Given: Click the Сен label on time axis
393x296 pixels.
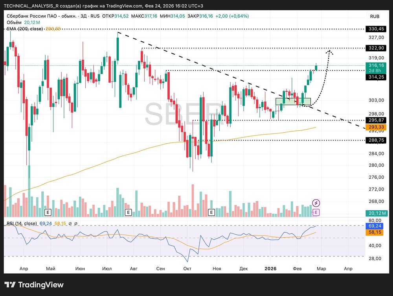Looking at the screenshot, I should (160, 268).
